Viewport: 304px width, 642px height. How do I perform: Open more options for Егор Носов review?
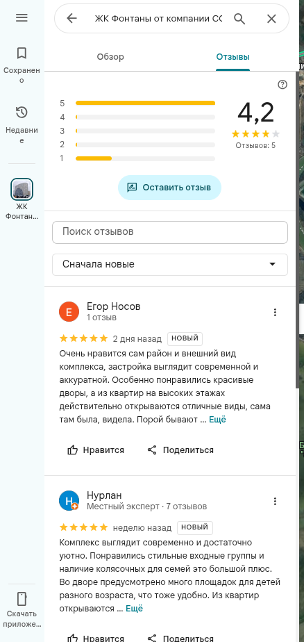(x=275, y=313)
